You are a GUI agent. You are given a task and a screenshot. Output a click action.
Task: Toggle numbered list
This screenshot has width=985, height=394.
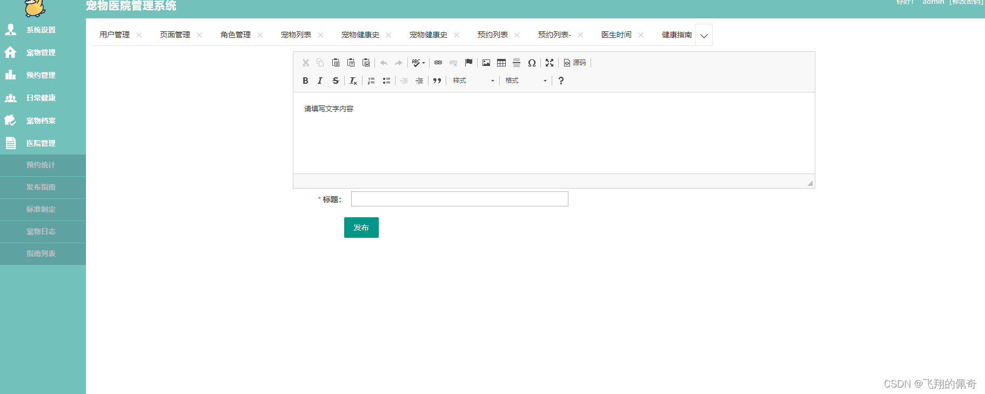(x=371, y=81)
